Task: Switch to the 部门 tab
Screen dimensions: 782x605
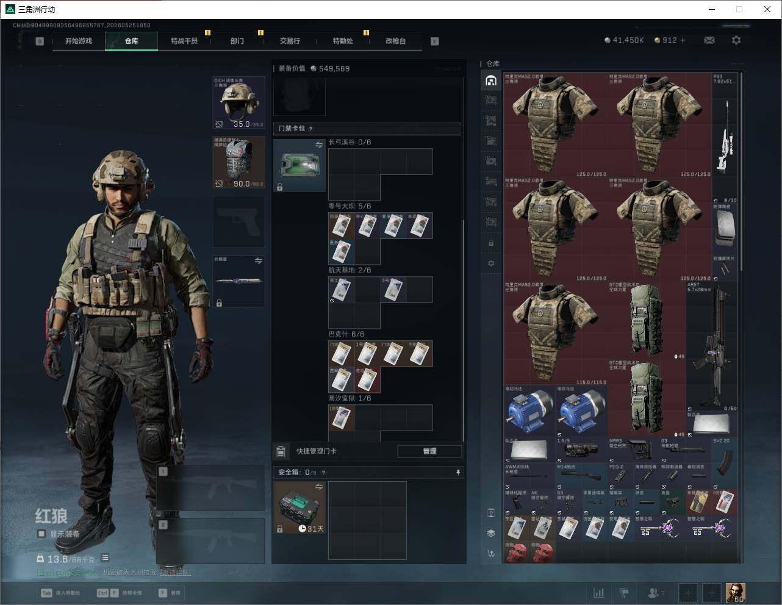Action: pyautogui.click(x=237, y=41)
